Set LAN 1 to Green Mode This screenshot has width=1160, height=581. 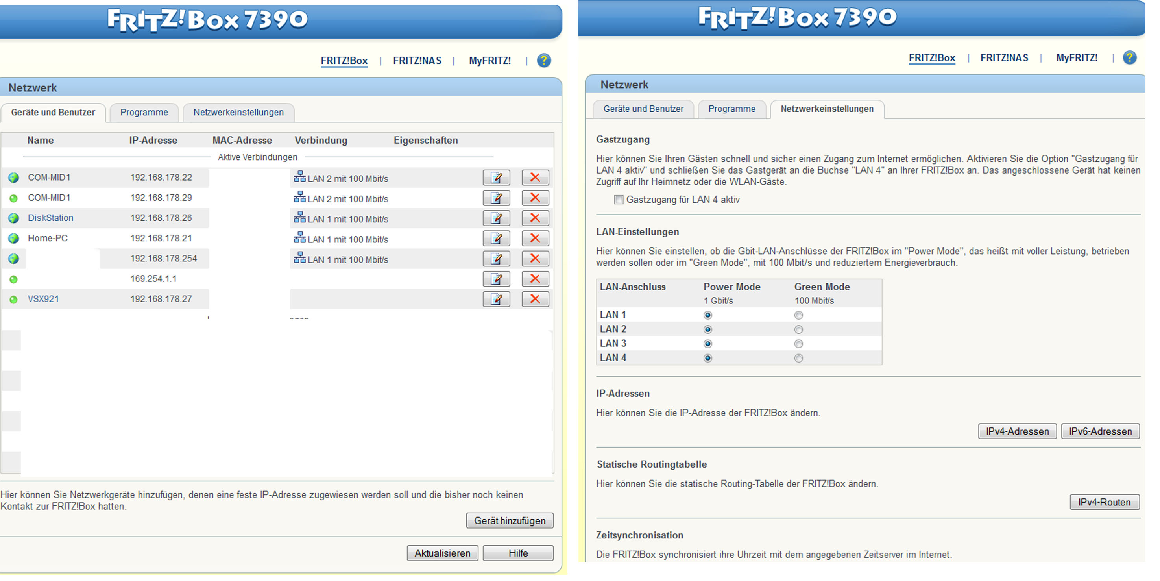(x=798, y=315)
